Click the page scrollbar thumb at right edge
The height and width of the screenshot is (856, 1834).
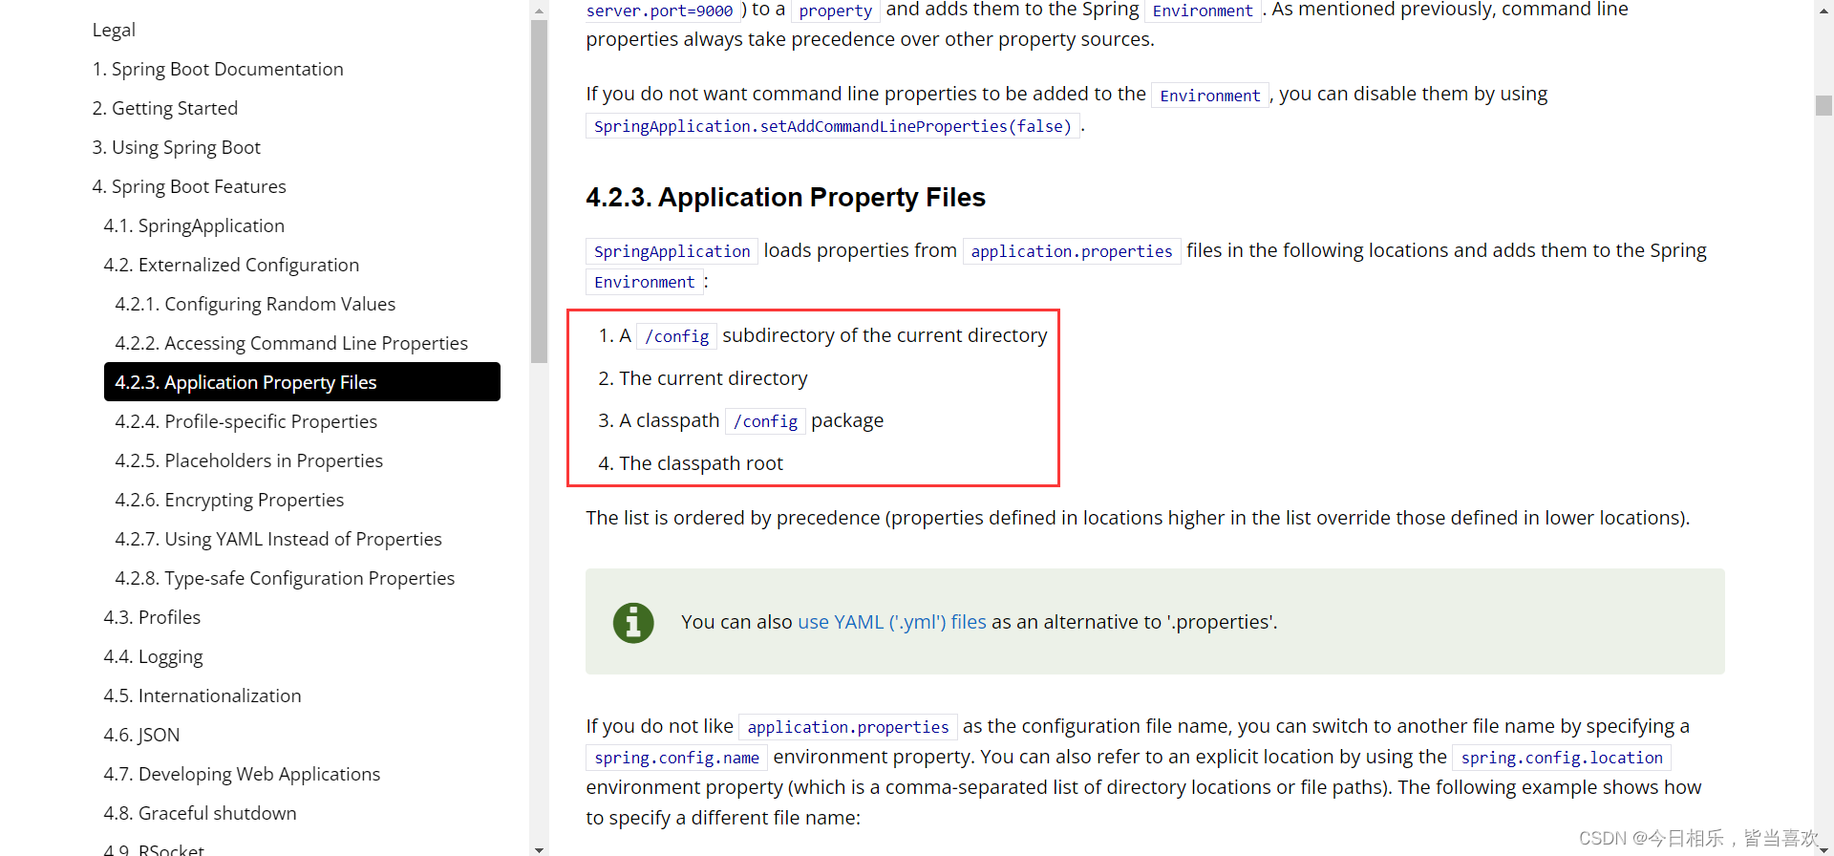tap(1823, 105)
